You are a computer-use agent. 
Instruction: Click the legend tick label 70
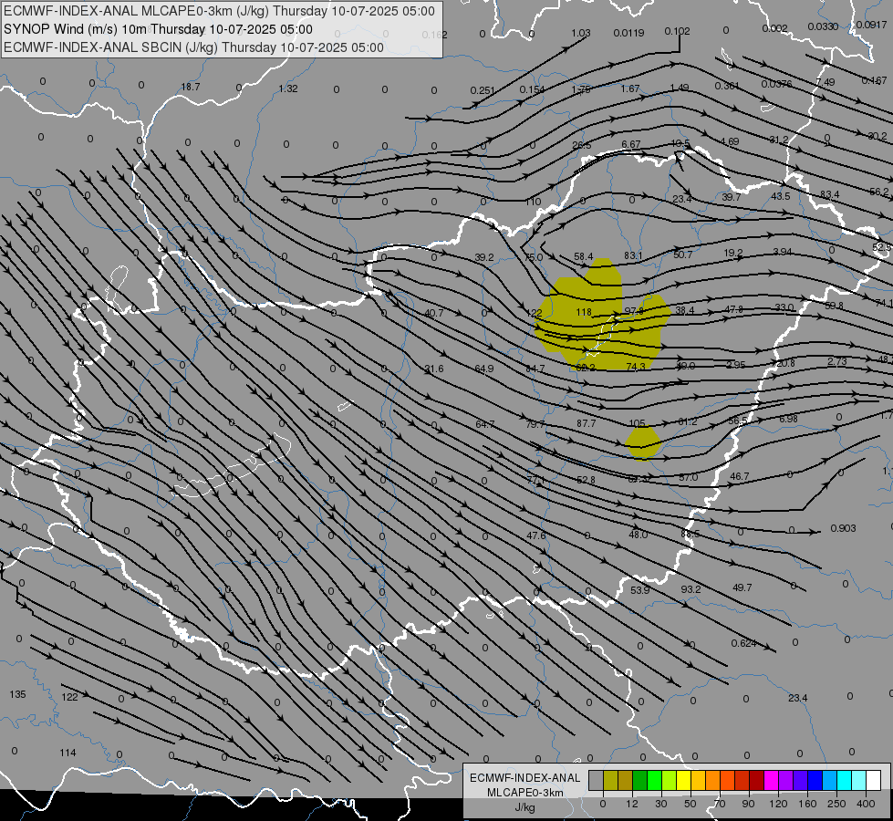[720, 804]
